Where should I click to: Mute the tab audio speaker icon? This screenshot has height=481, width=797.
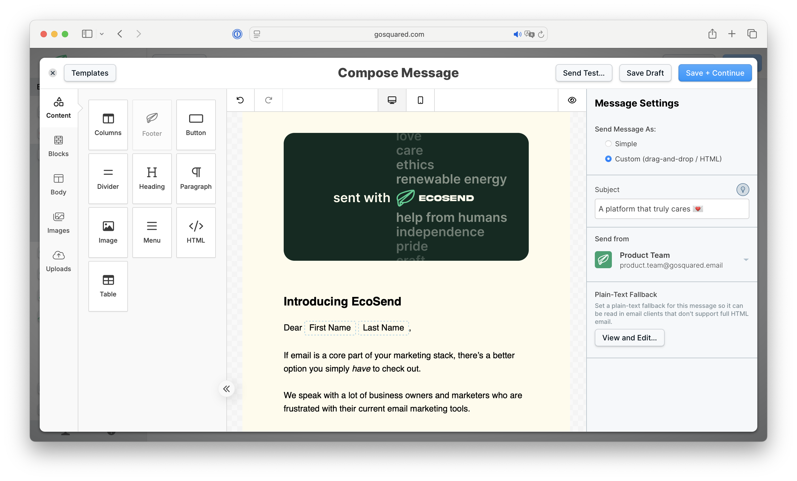pyautogui.click(x=517, y=34)
